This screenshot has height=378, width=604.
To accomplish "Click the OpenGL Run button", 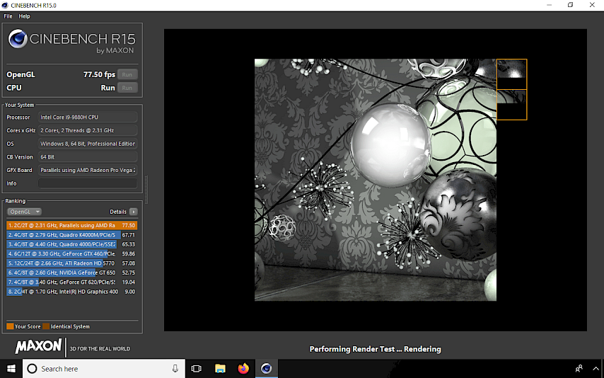I will (127, 74).
